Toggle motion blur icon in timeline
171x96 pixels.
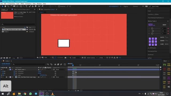[61, 65]
